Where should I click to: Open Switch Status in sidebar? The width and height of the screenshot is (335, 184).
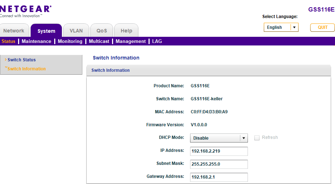(22, 60)
